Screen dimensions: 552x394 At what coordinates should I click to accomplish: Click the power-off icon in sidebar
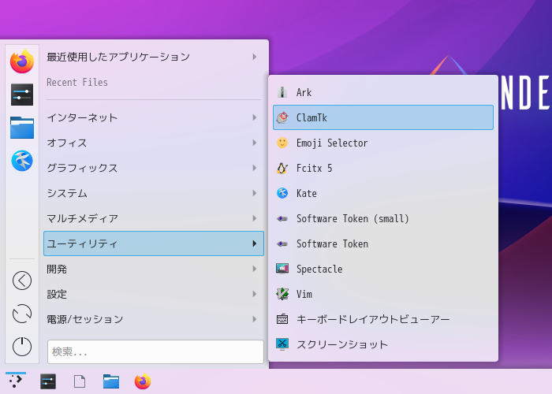point(22,347)
